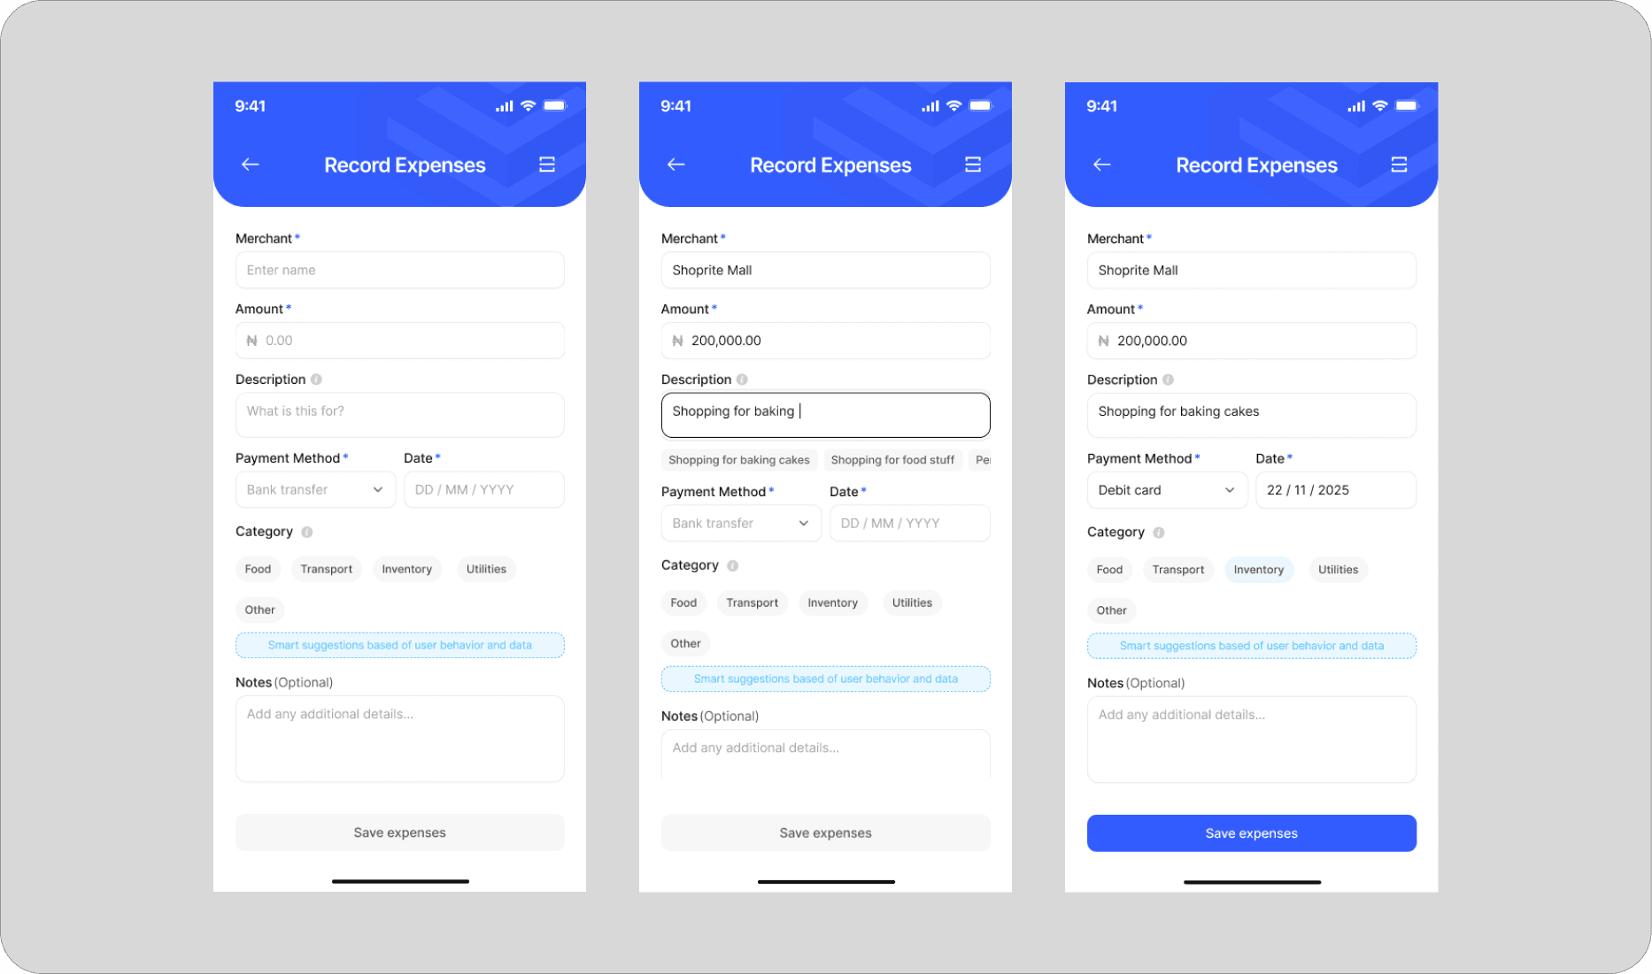Click 200,000.00 amount field in middle phone
1652x974 pixels.
[826, 341]
